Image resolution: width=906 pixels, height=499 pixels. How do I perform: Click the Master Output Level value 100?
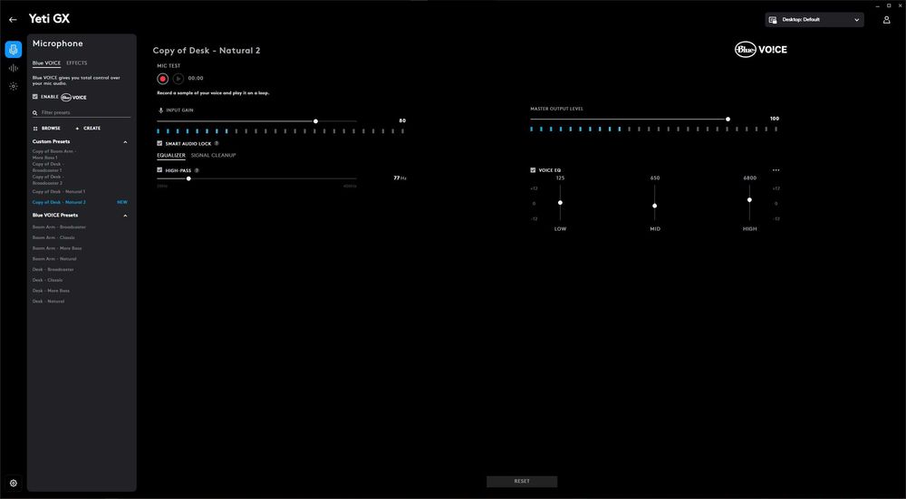pos(775,119)
